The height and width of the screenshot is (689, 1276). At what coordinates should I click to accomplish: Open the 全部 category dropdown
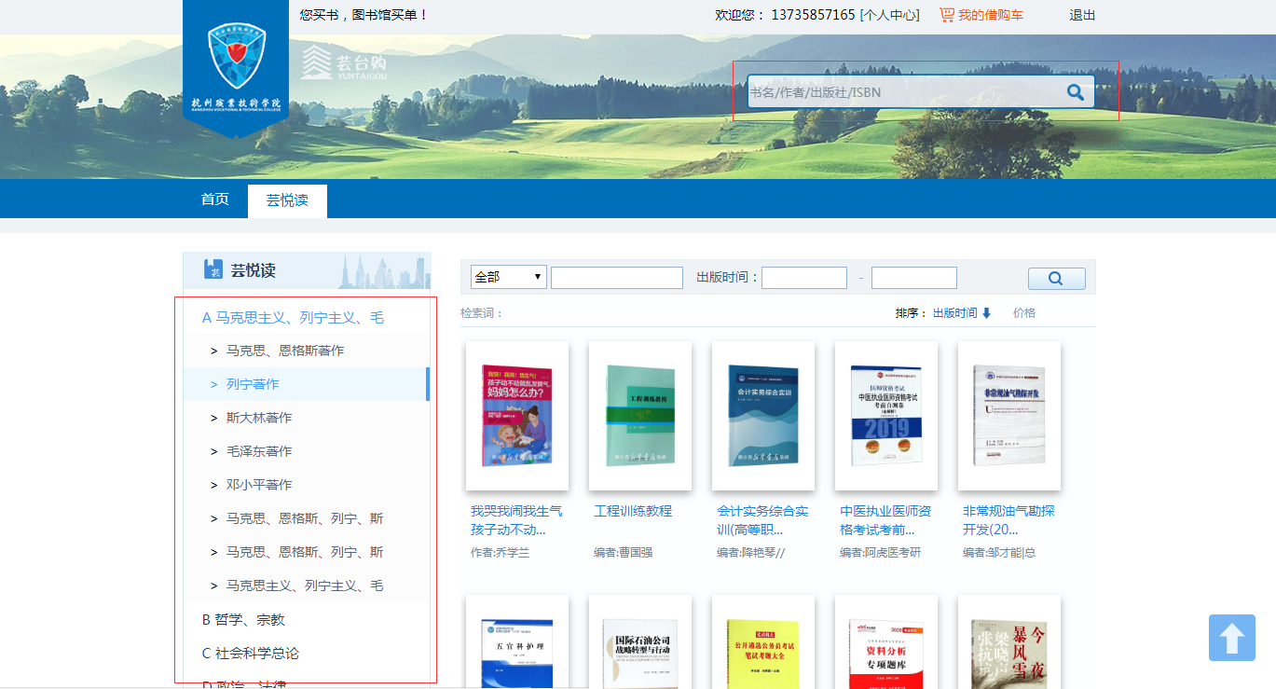tap(509, 277)
